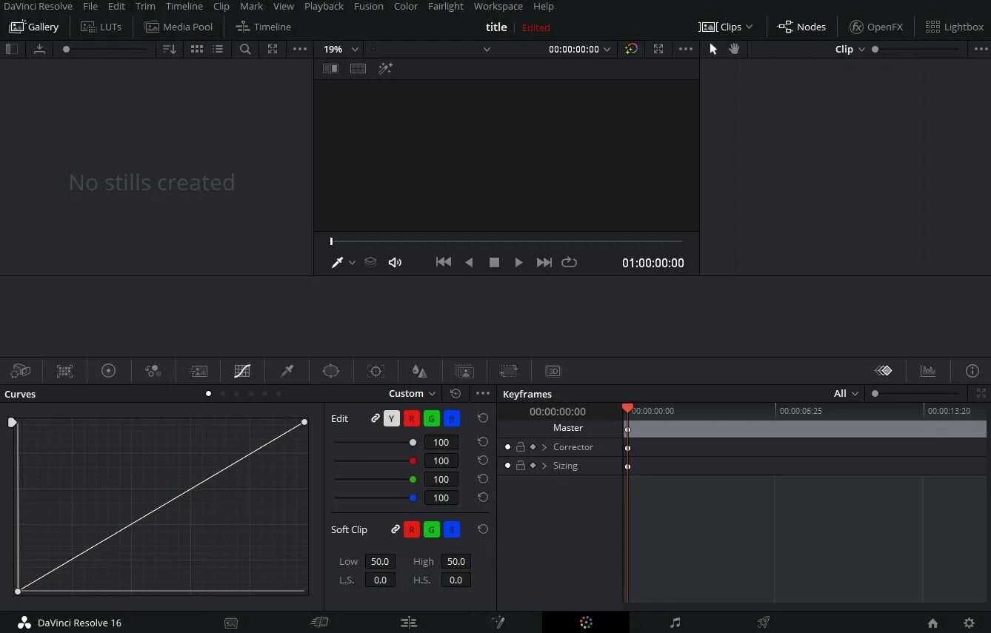Switch to the Fusion page

[x=498, y=623]
